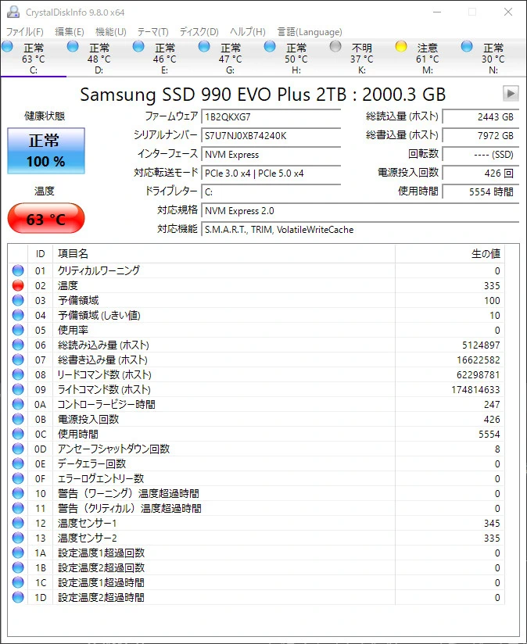Screen dimensions: 527x644
Task: Click total host reads value 2443 GB
Action: coord(481,116)
